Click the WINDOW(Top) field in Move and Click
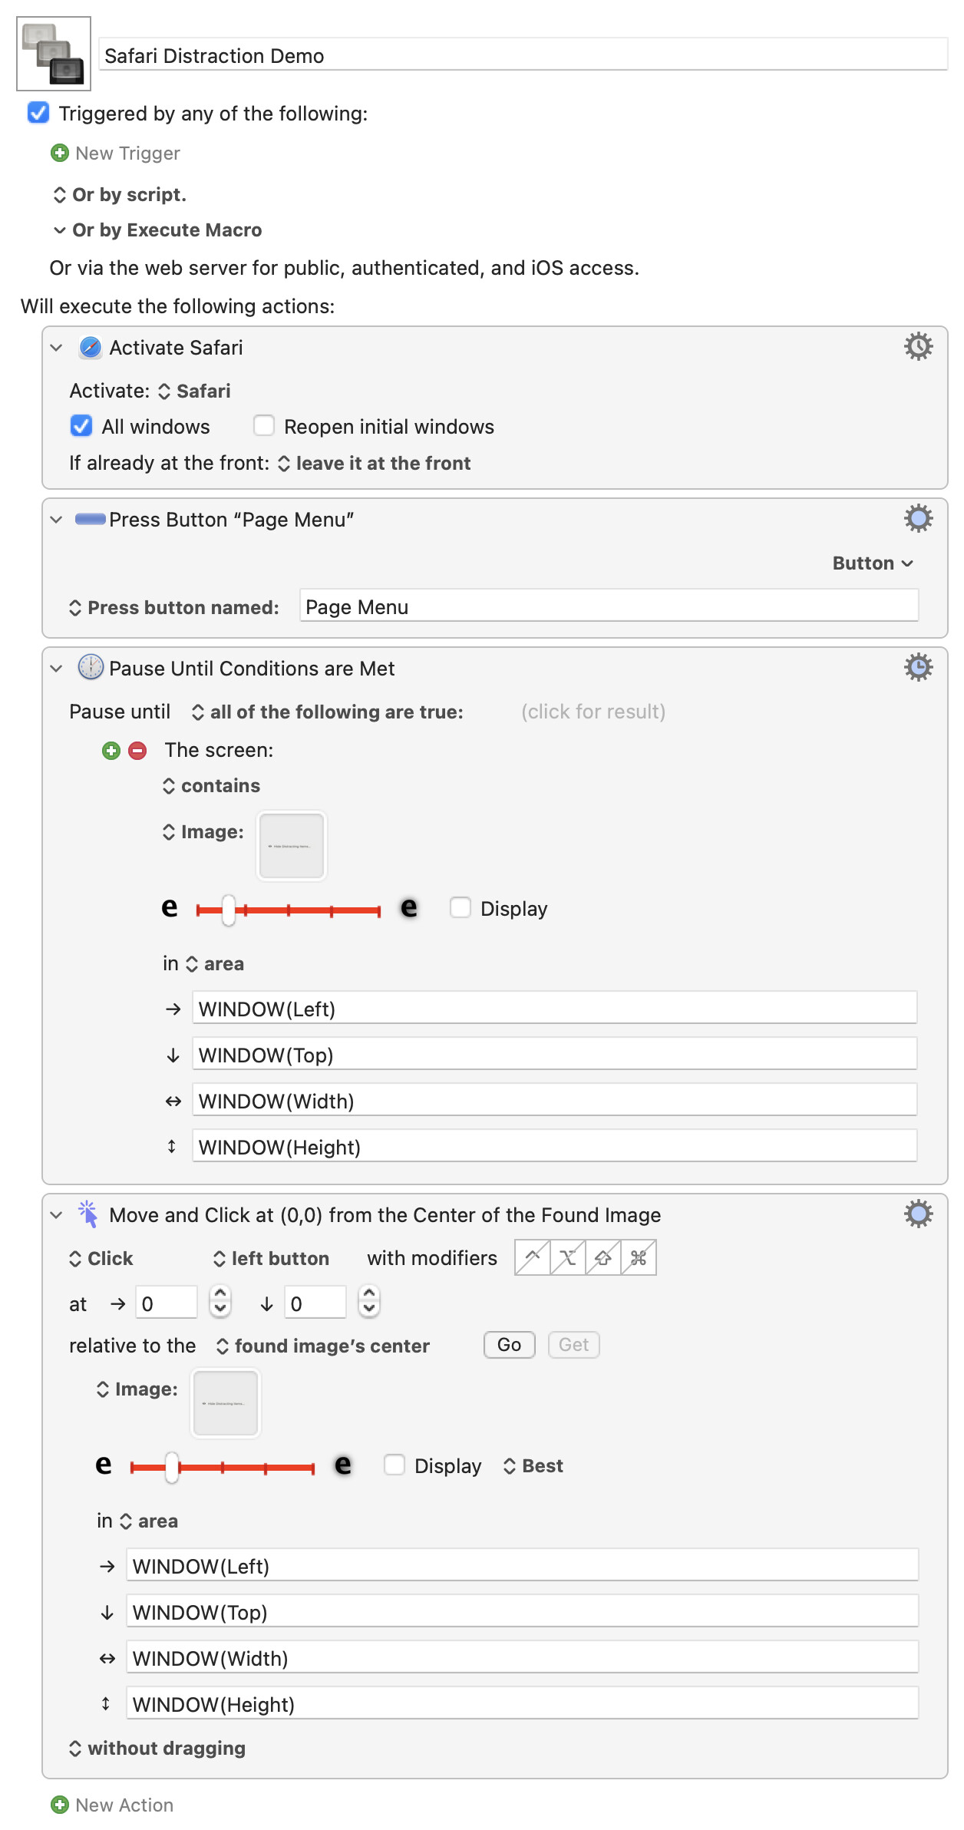This screenshot has width=964, height=1830. tap(522, 1611)
